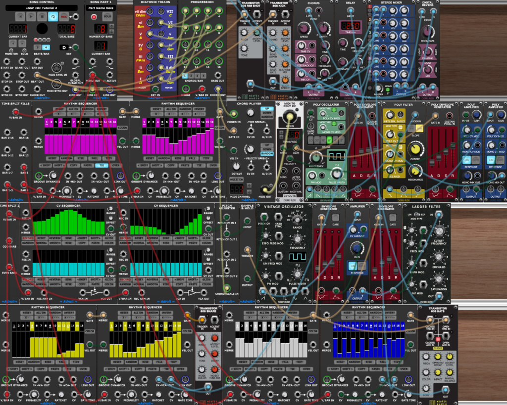The image size is (507, 405).
Task: Set Beats/Bar to 4
Action: [46, 47]
